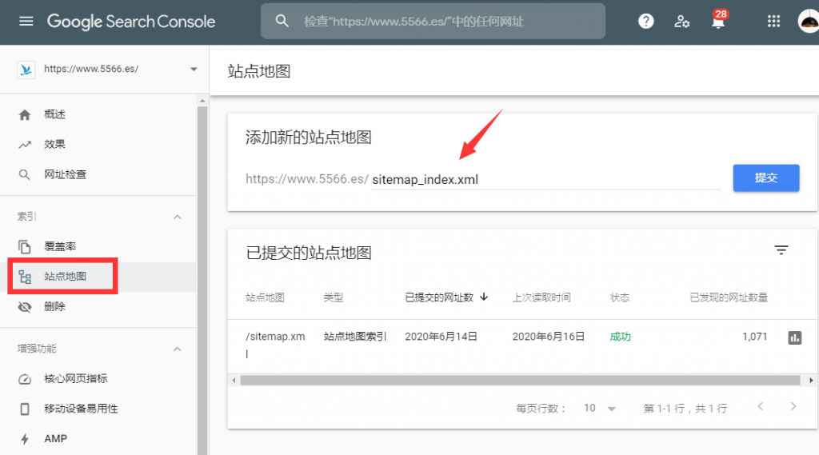Open 效果 performance report

(x=55, y=144)
